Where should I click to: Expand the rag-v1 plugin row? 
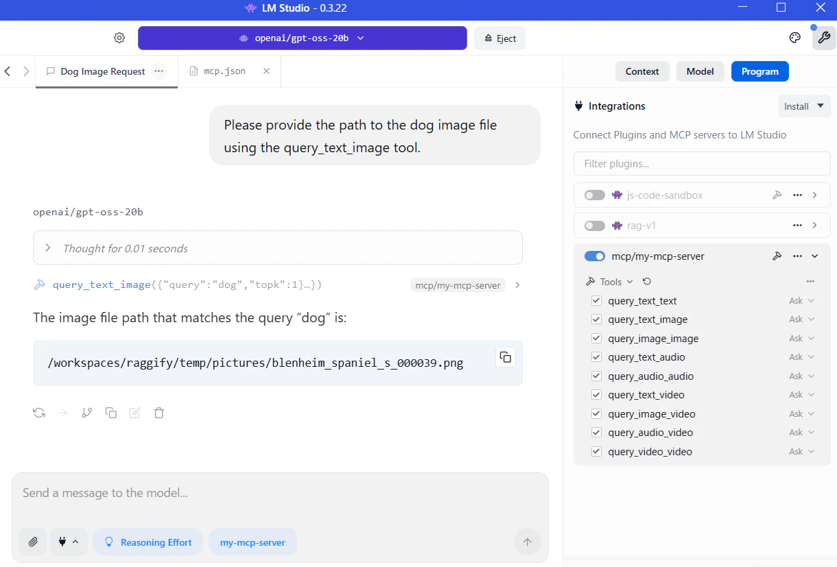click(815, 226)
